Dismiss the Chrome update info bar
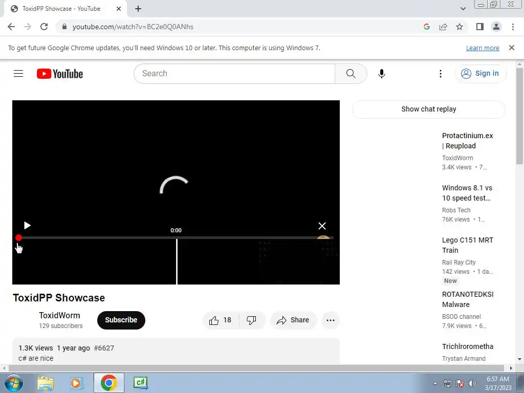The image size is (524, 393). point(511,48)
